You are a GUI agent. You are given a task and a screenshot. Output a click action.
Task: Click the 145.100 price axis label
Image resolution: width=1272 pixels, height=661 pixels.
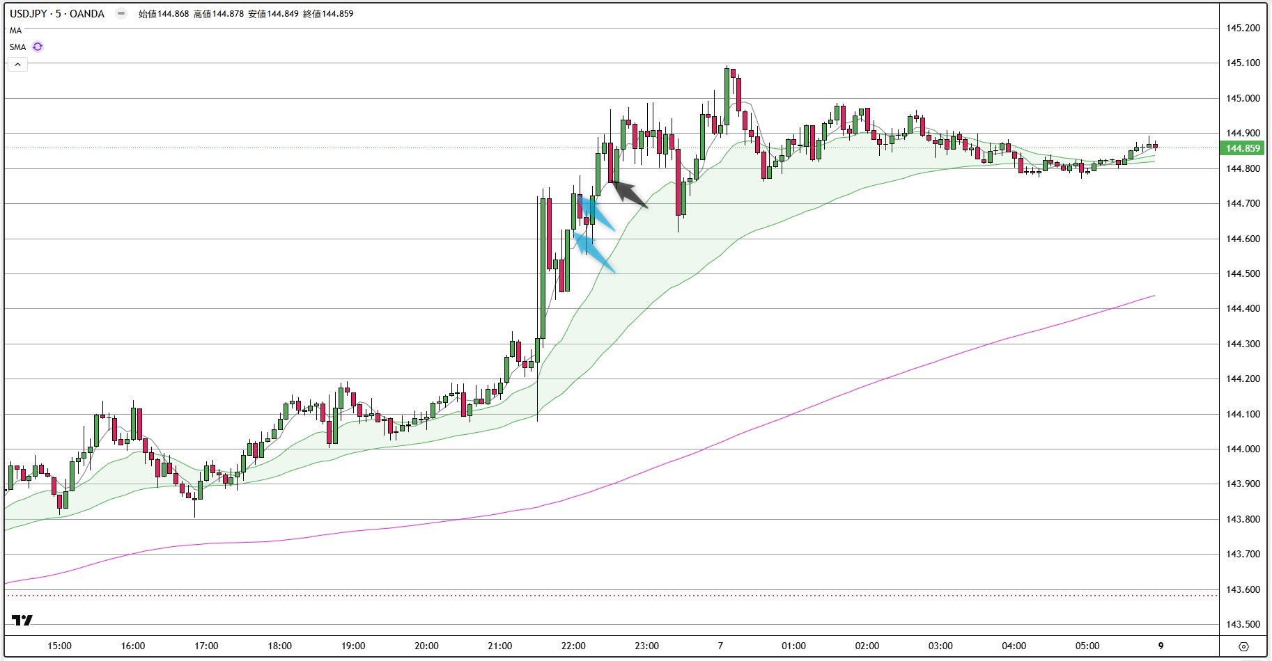(1243, 63)
